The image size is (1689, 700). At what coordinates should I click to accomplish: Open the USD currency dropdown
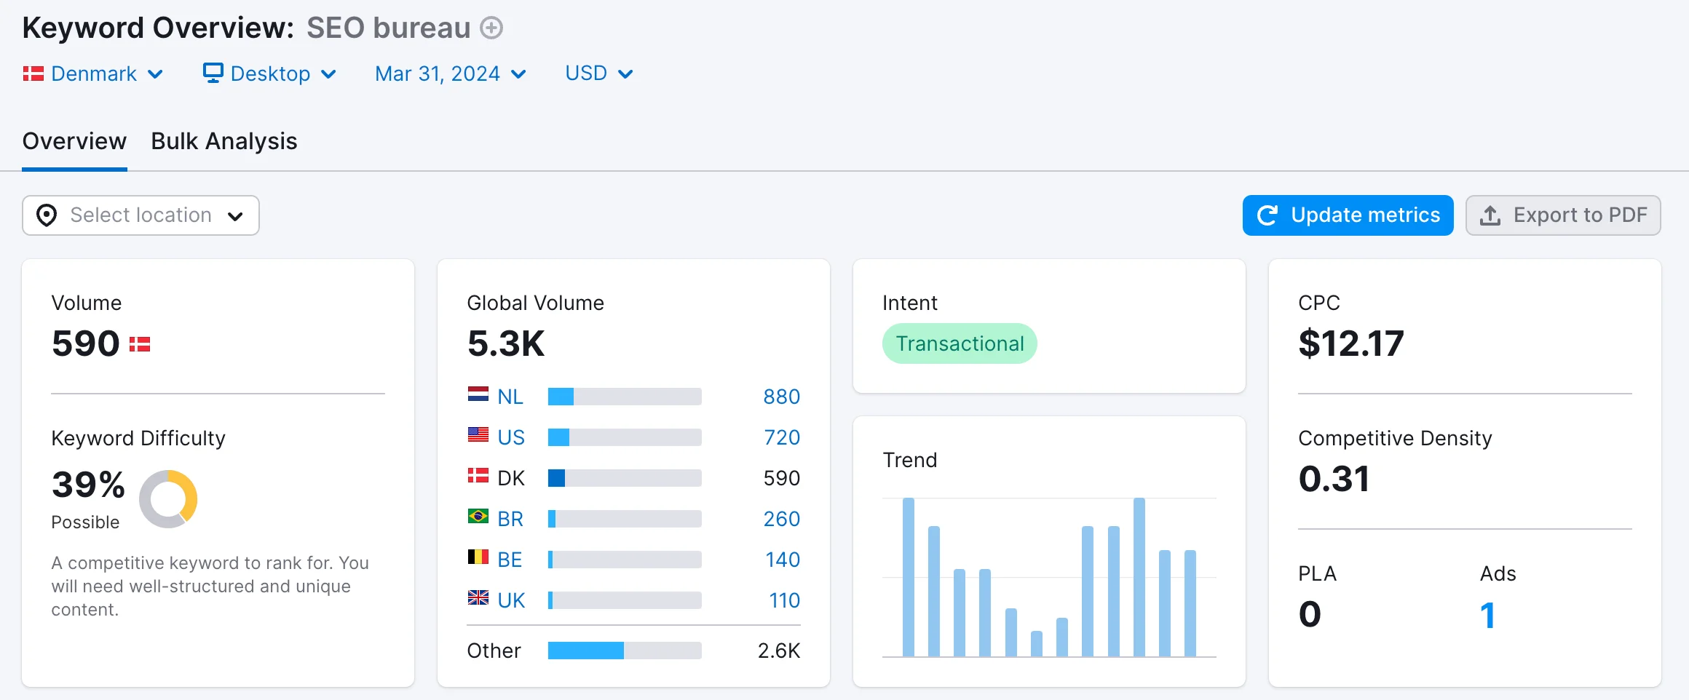tap(598, 73)
